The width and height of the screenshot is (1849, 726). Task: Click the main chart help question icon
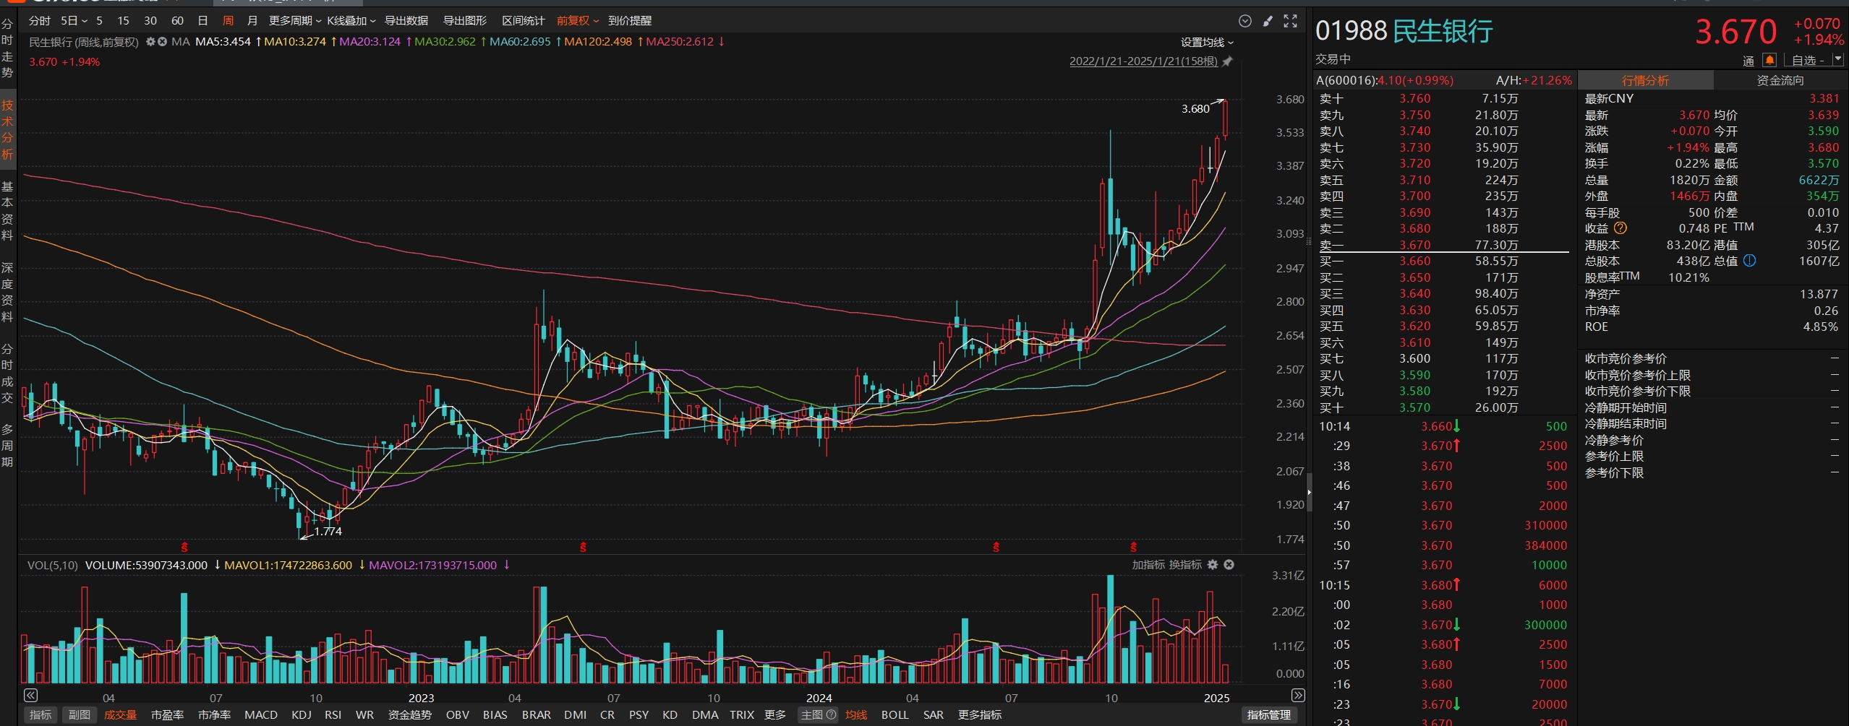(831, 714)
